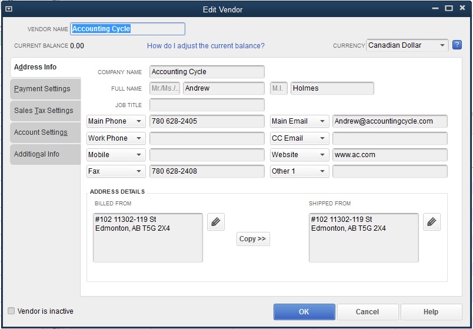Copy billed address using Copy >> button
Image resolution: width=473 pixels, height=329 pixels.
coord(253,239)
